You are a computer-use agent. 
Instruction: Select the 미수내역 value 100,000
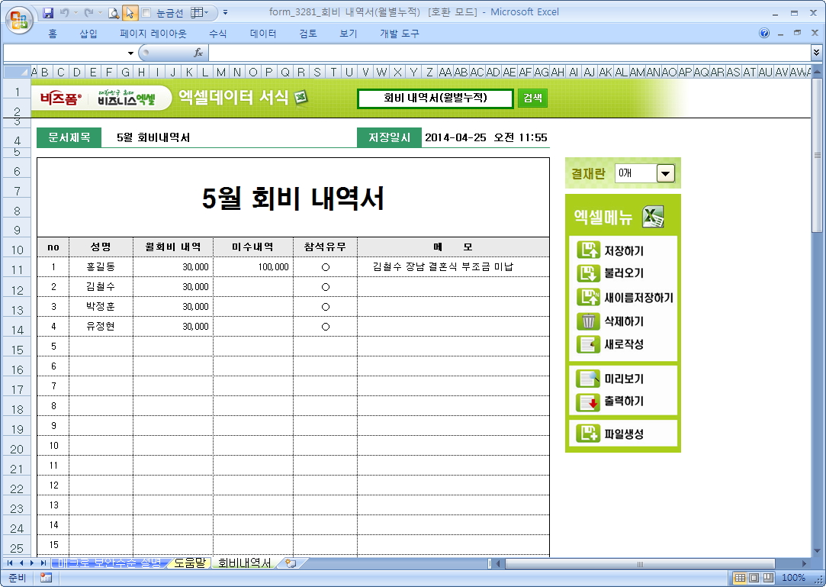tap(253, 267)
